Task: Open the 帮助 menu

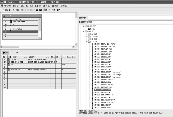Action: pyautogui.click(x=64, y=6)
